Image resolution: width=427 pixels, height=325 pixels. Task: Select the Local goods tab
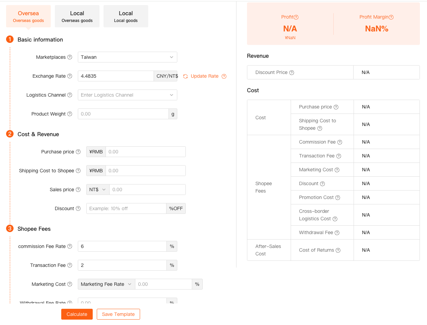coord(126,16)
